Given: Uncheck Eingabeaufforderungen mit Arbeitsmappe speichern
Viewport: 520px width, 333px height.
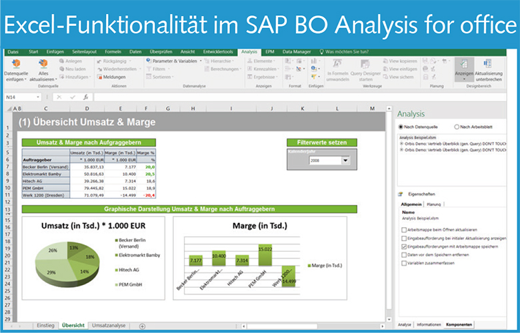Looking at the screenshot, I should [404, 246].
